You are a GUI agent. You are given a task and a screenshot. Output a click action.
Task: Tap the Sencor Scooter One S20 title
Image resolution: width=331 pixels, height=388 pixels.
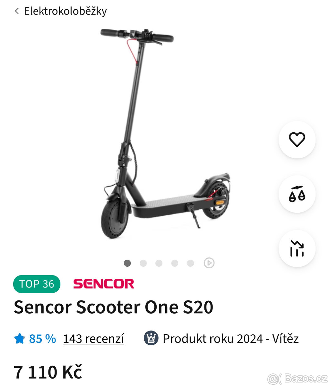tap(113, 307)
